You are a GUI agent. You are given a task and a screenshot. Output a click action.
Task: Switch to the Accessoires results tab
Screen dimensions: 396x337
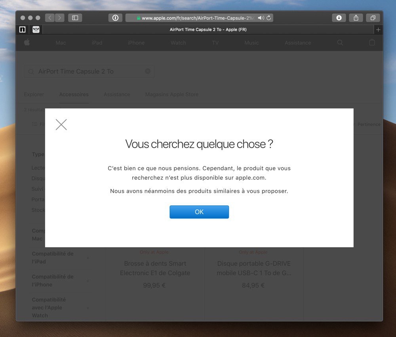tap(74, 94)
